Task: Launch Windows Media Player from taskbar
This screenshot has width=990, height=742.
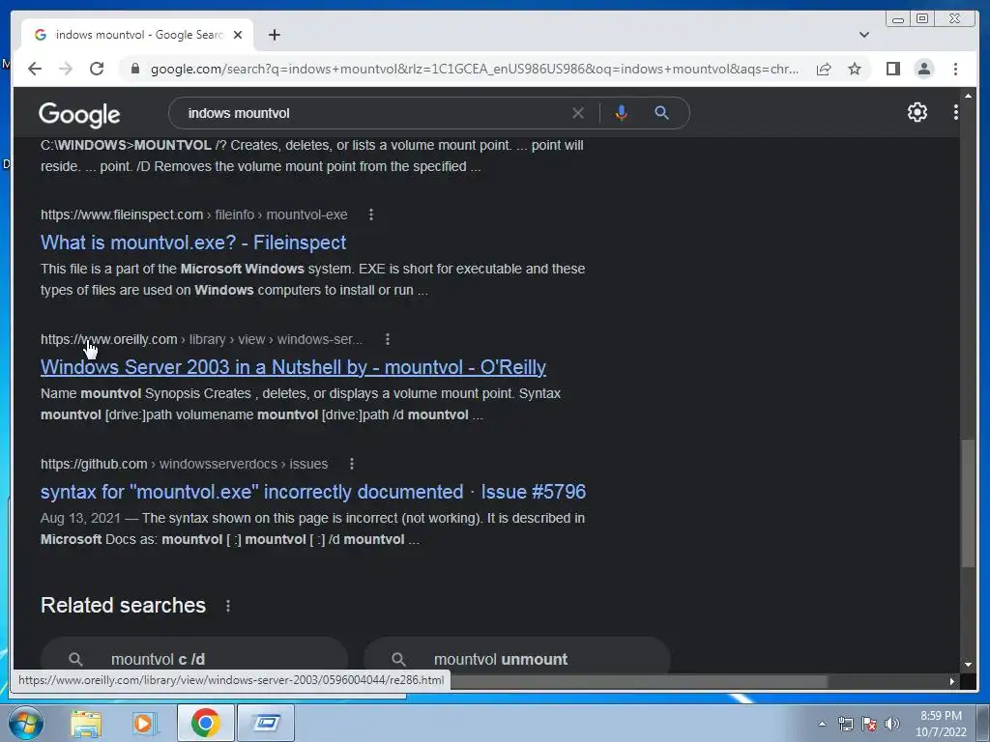Action: point(144,723)
